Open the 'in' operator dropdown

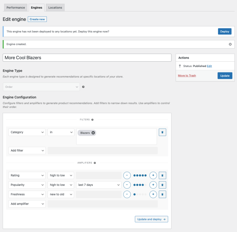[61, 132]
